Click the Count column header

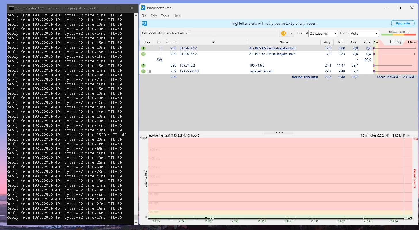click(x=171, y=42)
